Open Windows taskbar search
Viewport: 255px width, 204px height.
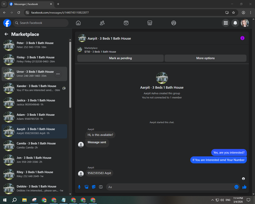tap(14, 200)
